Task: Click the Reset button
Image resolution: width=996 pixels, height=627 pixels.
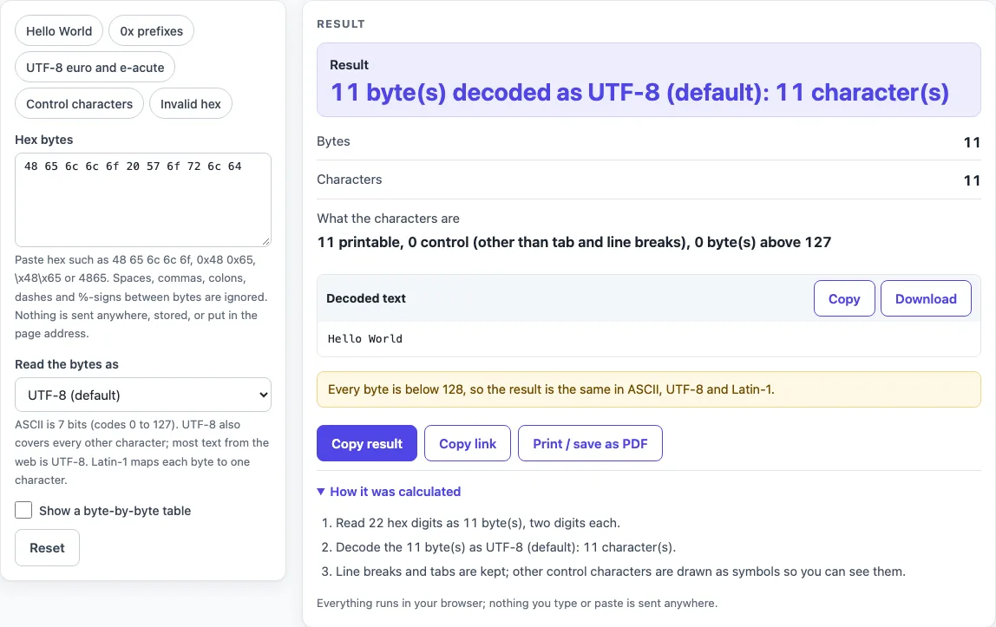Action: pos(47,548)
